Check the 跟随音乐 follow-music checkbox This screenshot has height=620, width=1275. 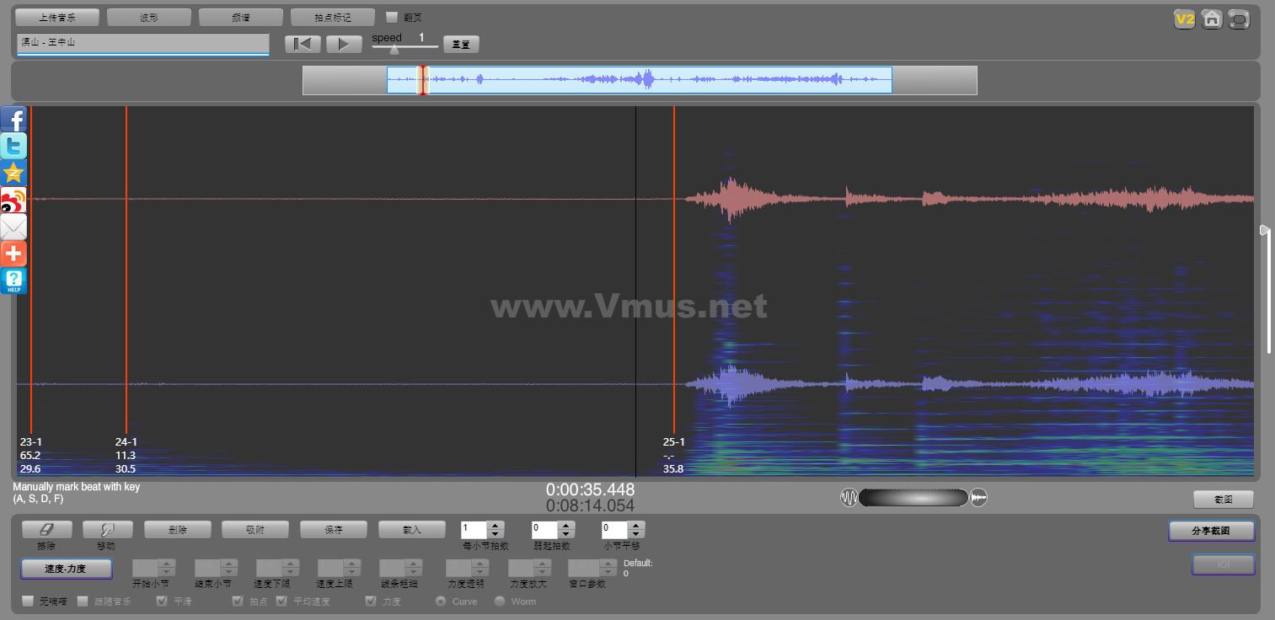pyautogui.click(x=83, y=601)
